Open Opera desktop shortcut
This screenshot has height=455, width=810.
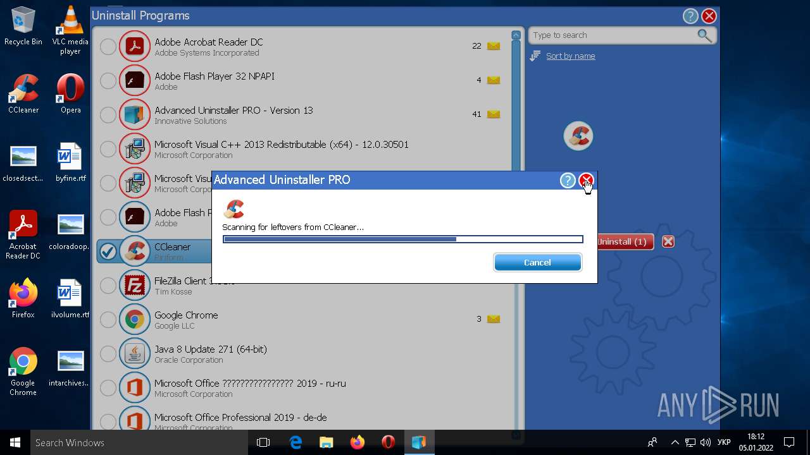coord(70,94)
